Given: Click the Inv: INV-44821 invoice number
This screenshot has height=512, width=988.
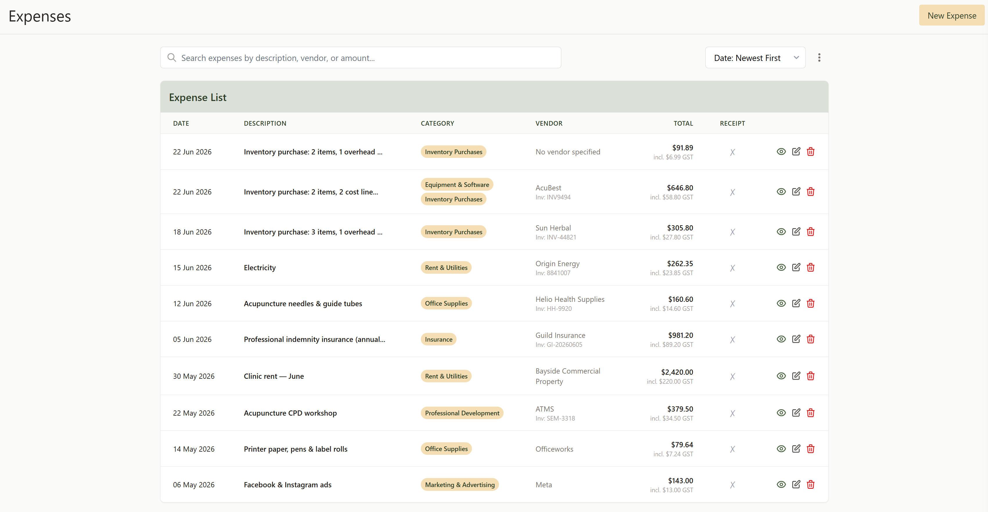Looking at the screenshot, I should pyautogui.click(x=556, y=237).
